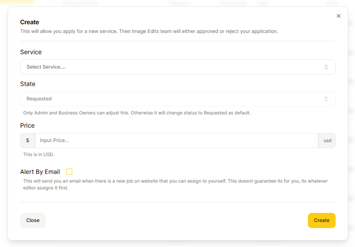
Task: Focus the Input Price text field
Action: (177, 141)
